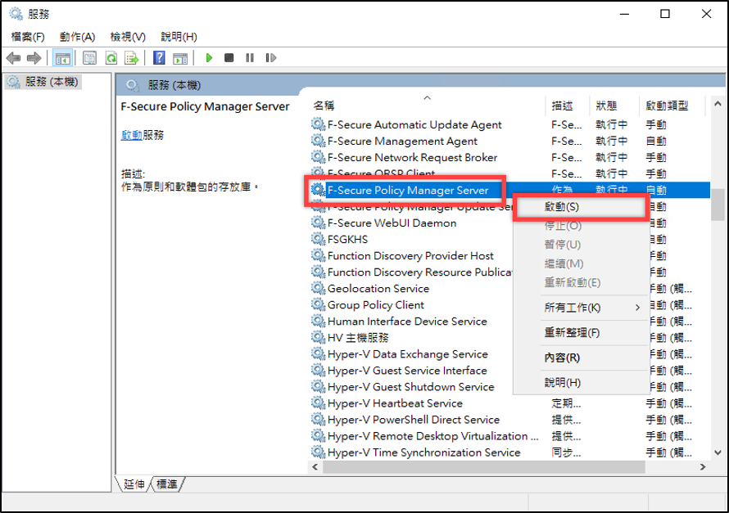The width and height of the screenshot is (729, 513).
Task: Select Hyper-V Guest Shutdown Service row
Action: click(x=509, y=387)
